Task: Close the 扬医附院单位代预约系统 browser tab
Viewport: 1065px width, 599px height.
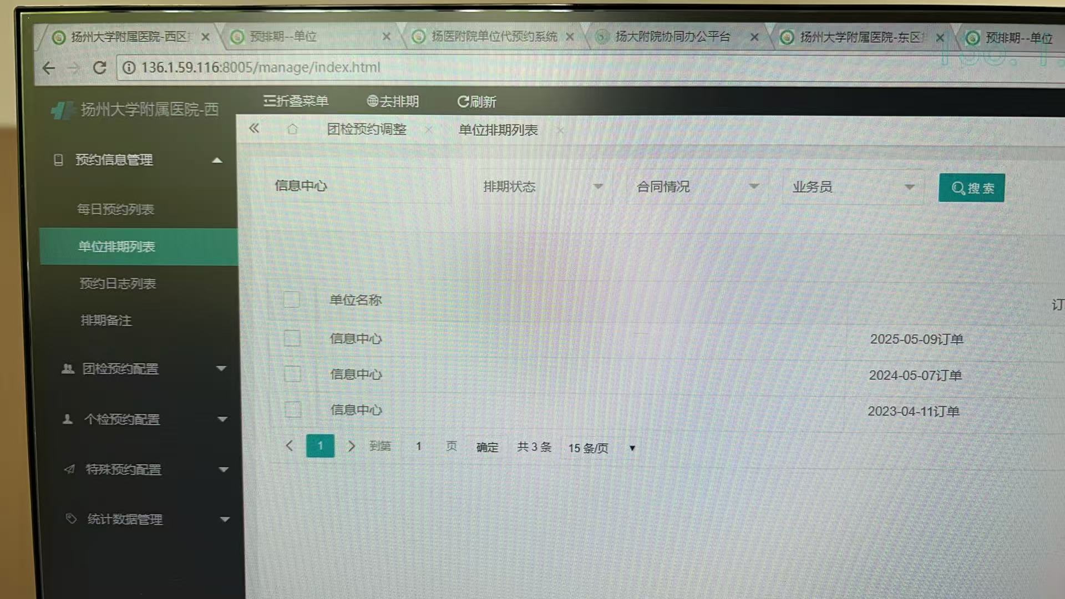Action: pos(570,37)
